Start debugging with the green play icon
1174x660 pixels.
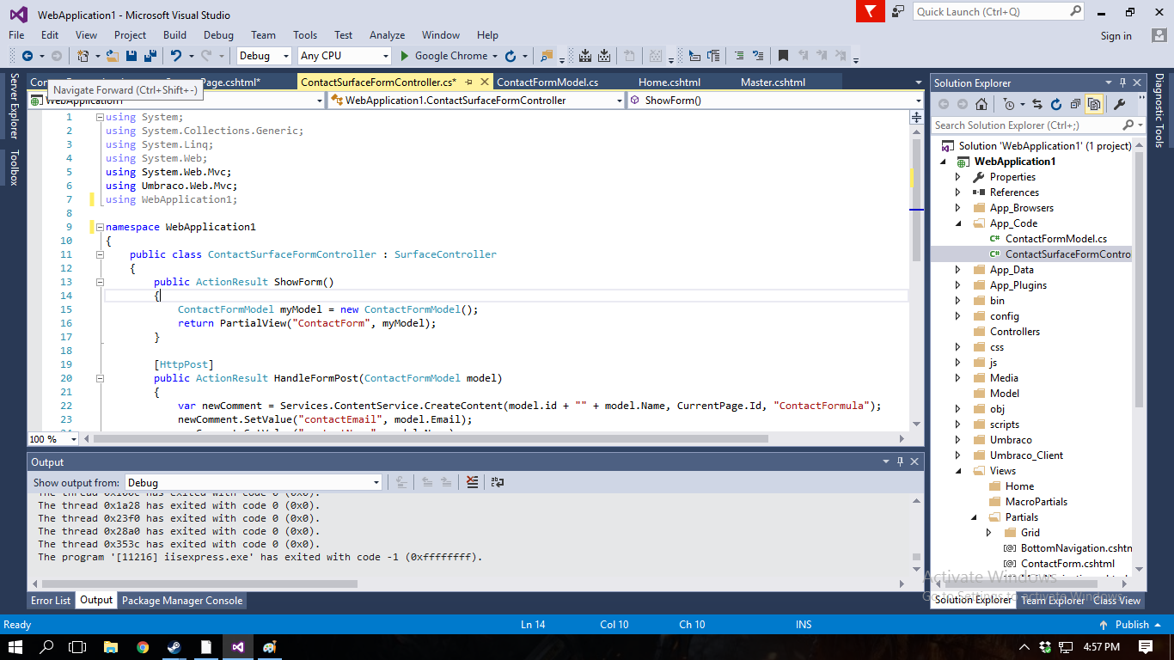405,56
